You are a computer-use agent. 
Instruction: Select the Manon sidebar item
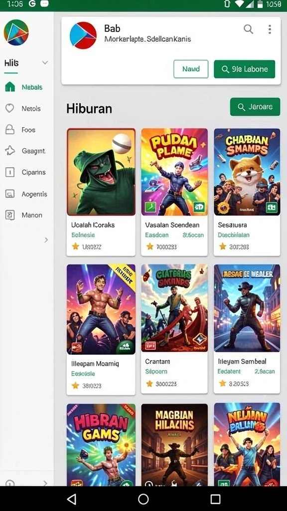coord(27,215)
